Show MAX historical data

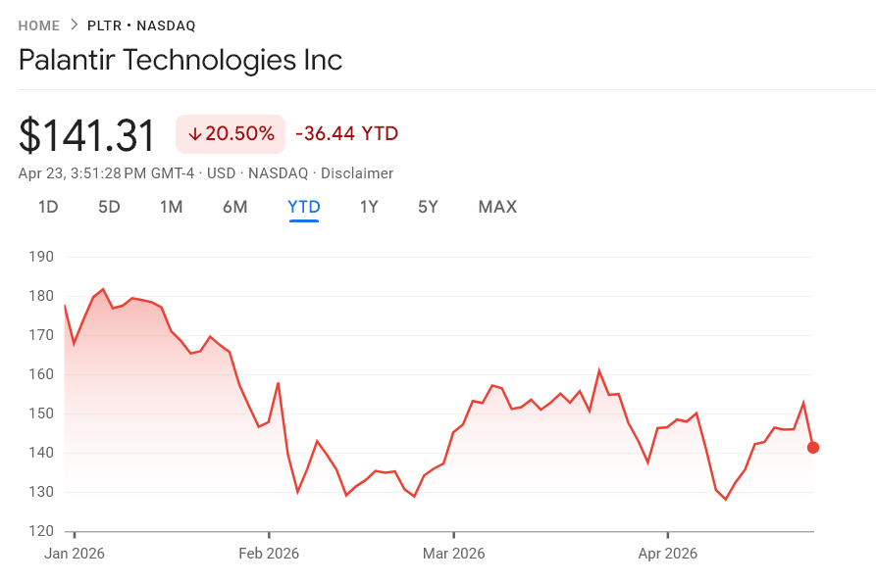[x=497, y=207]
